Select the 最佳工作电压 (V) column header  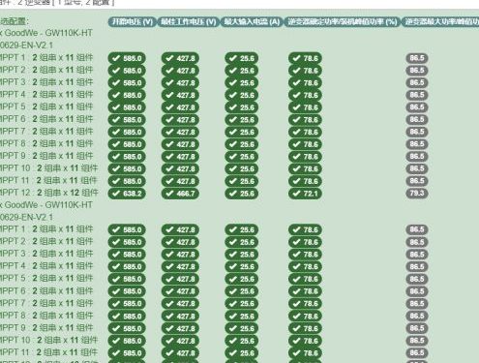[188, 22]
